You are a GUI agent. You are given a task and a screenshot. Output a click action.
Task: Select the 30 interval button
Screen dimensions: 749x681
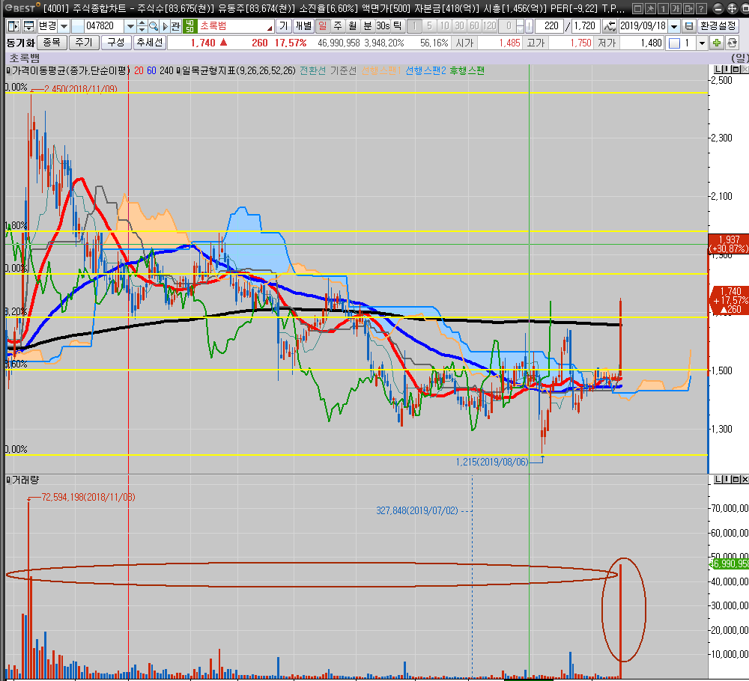(460, 25)
